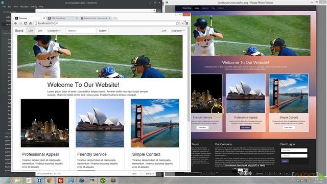Expand the right-side navbar Dropdown

[178, 31]
